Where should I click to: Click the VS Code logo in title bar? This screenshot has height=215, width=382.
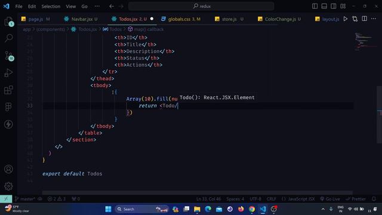coord(7,6)
